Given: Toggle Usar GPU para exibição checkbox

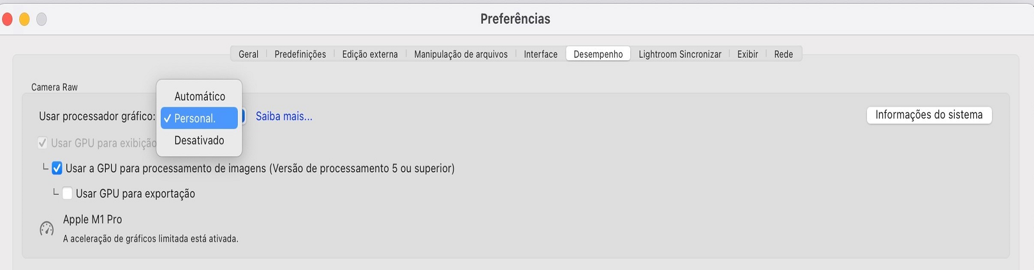Looking at the screenshot, I should [x=42, y=143].
